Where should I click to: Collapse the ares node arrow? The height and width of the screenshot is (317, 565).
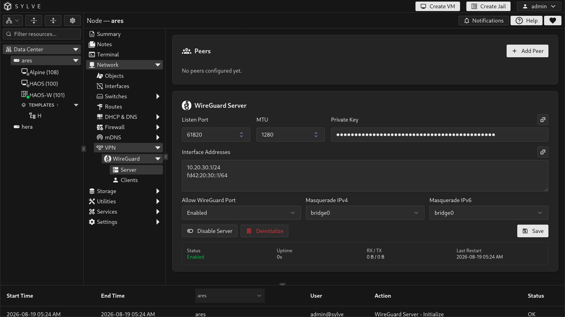[76, 60]
